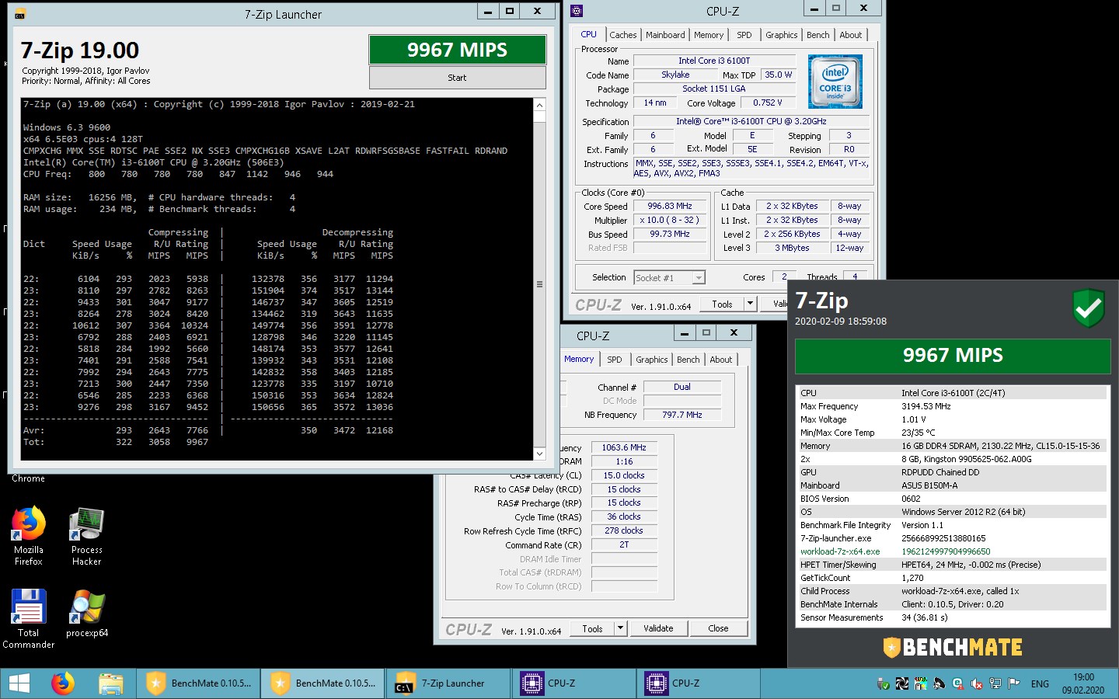Expand Tools arrow in CPU-Z Memory window
The image size is (1119, 699).
[620, 628]
